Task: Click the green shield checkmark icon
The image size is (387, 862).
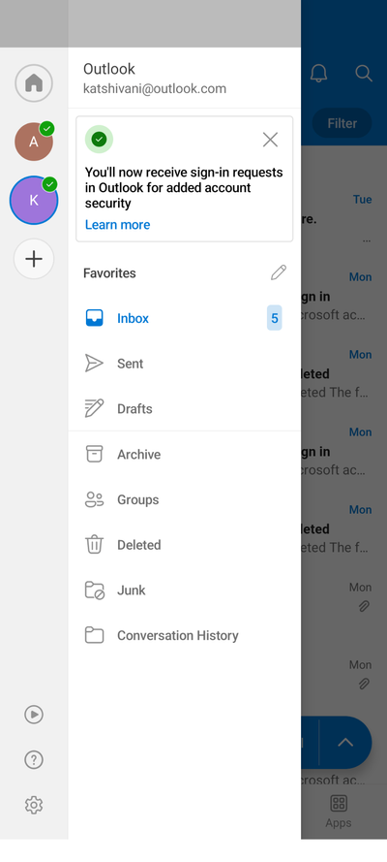Action: click(100, 140)
